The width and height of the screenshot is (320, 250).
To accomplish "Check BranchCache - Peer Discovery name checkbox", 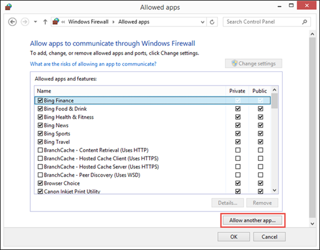I will point(40,175).
